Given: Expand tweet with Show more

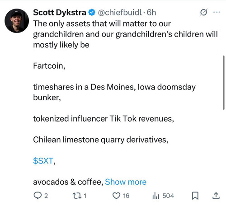Looking at the screenshot, I should tap(126, 182).
